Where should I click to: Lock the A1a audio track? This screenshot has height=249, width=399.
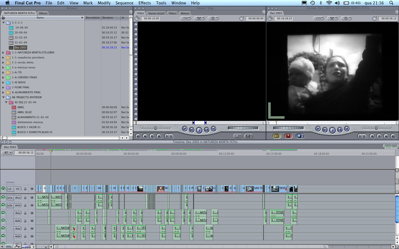[25, 198]
